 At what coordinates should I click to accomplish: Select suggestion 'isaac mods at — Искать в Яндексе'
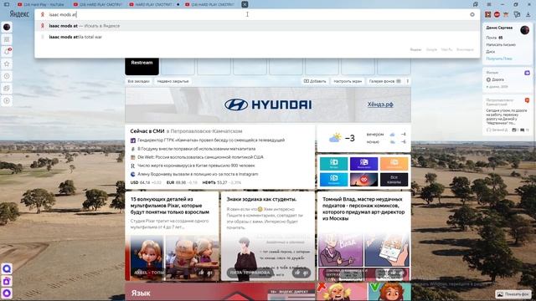[x=257, y=26]
